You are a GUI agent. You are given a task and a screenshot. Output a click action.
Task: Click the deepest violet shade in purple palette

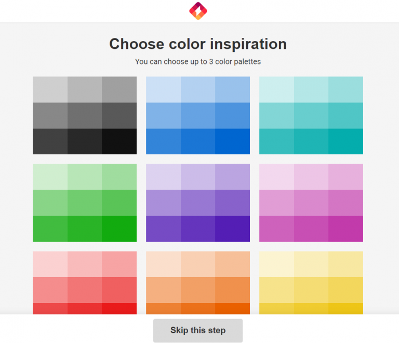(233, 229)
